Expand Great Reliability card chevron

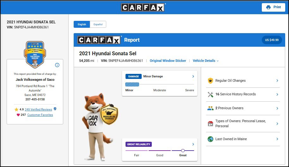(x=193, y=144)
